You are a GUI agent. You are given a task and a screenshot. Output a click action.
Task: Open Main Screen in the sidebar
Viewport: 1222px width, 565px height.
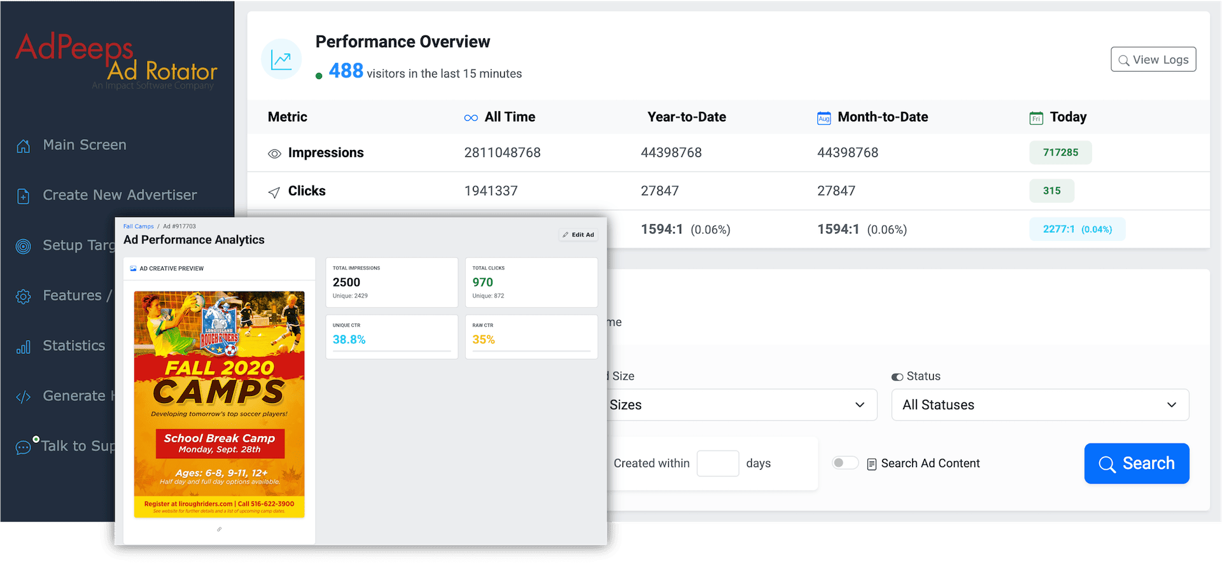(85, 145)
